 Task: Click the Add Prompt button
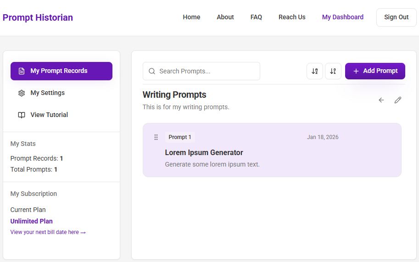point(375,71)
